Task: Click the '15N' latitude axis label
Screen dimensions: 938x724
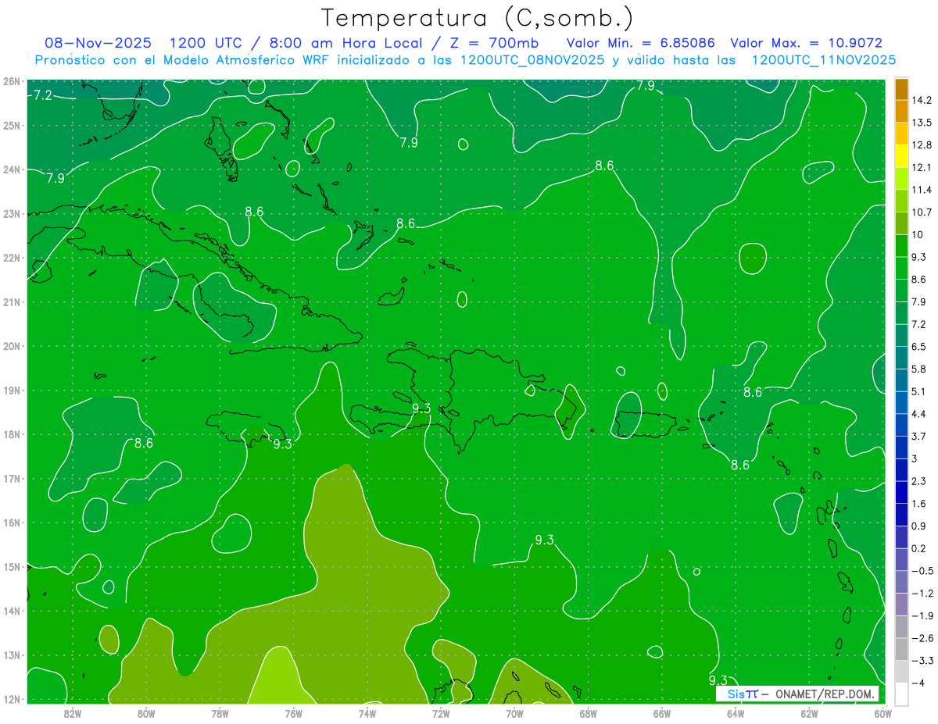Action: coord(11,567)
